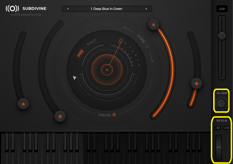
Task: Click the Attack 'A' envelope handle
Action: coord(23,104)
